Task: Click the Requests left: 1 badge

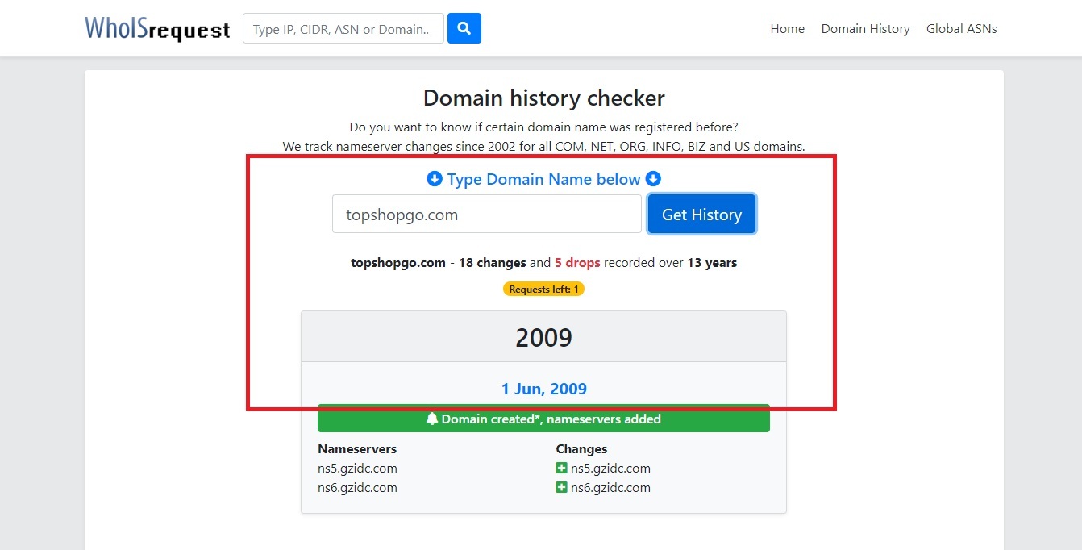Action: [543, 289]
